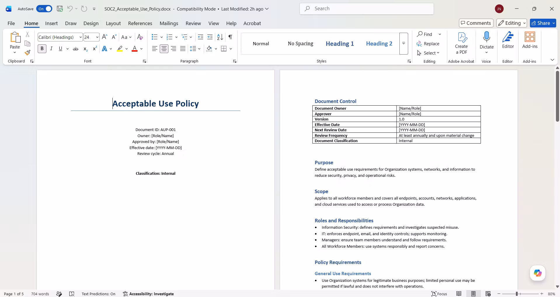Toggle Underline formatting
The image size is (560, 297).
coord(60,49)
